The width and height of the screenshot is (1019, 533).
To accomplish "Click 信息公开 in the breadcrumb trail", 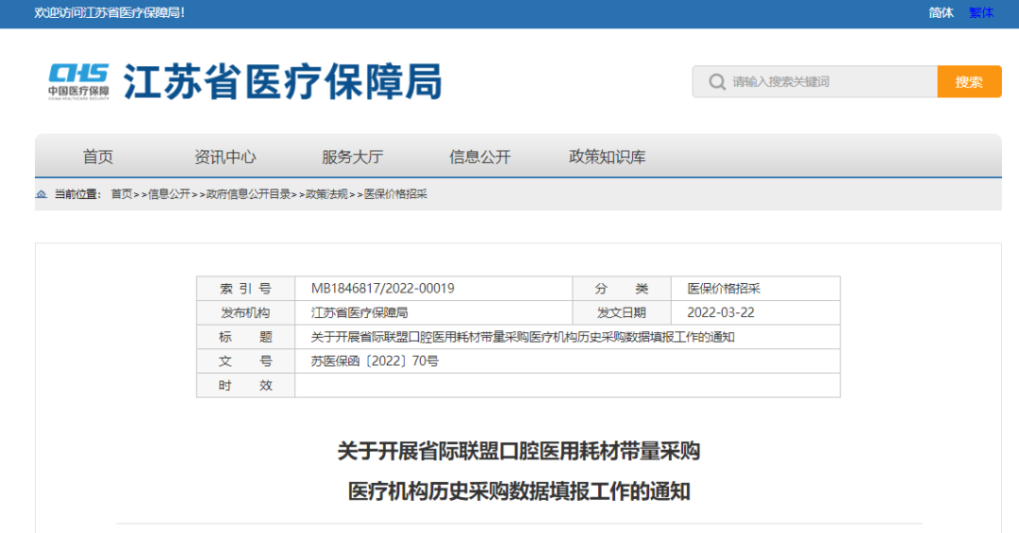I will point(169,194).
